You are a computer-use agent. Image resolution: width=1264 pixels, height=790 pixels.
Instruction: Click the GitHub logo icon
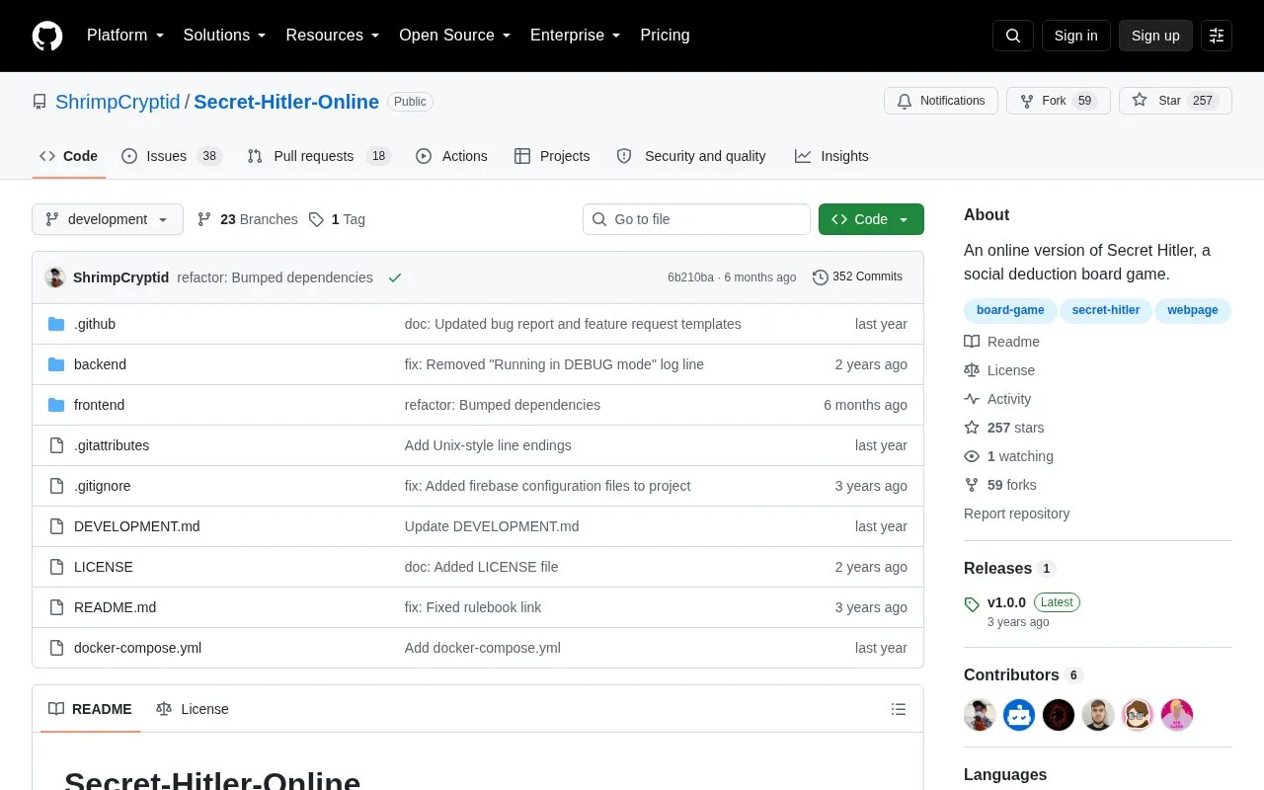click(x=47, y=36)
